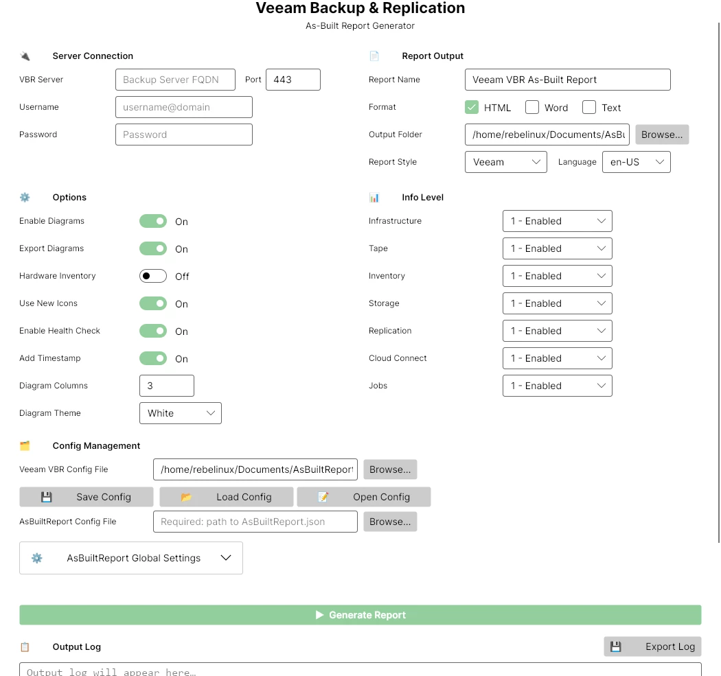Viewport: 721px width, 676px height.
Task: Click the Export Log button
Action: [x=652, y=647]
